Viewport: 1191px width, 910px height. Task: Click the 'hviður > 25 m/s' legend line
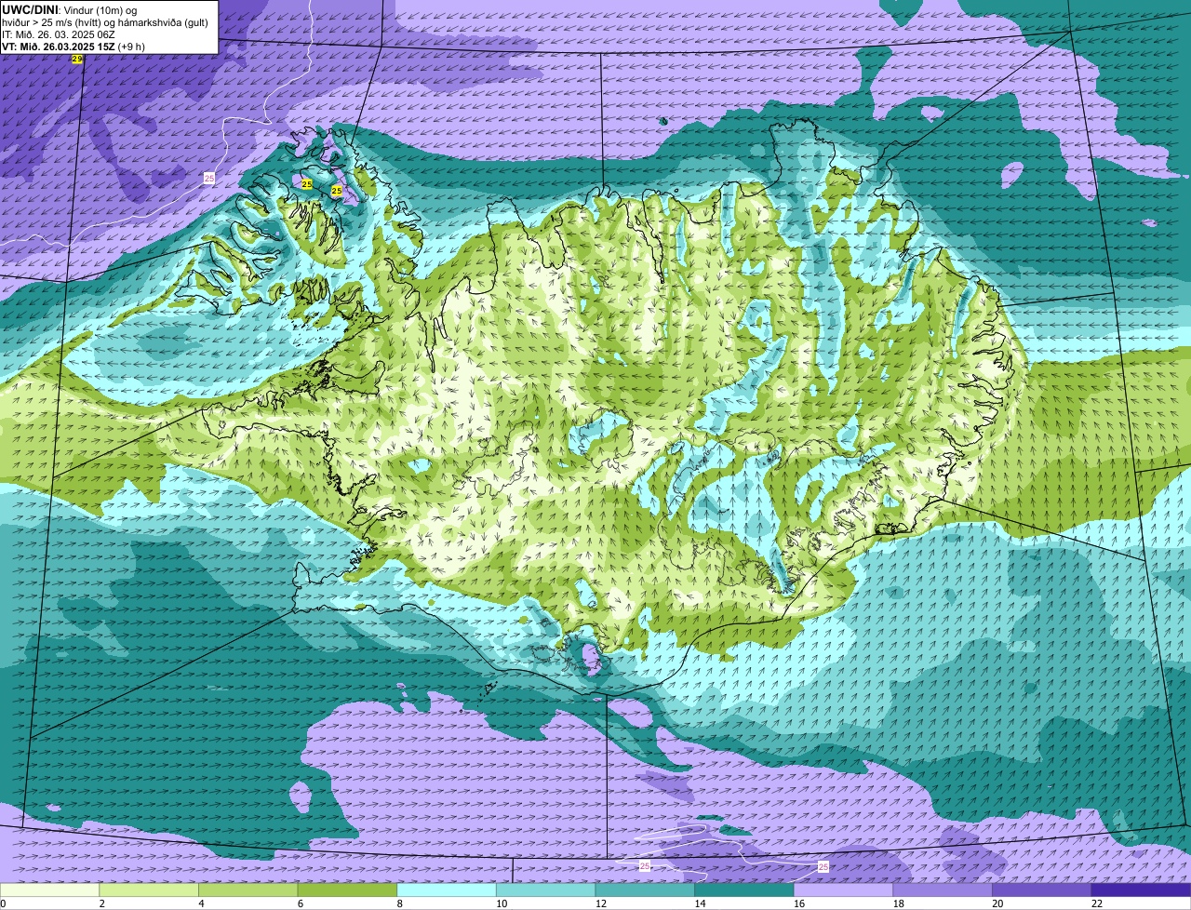pyautogui.click(x=105, y=22)
